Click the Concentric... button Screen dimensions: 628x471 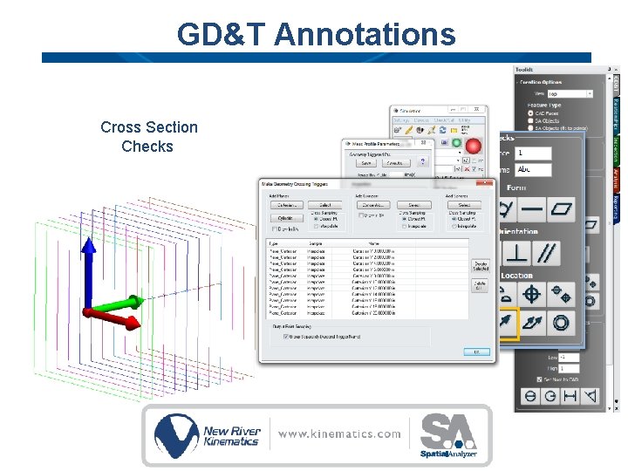click(x=373, y=205)
